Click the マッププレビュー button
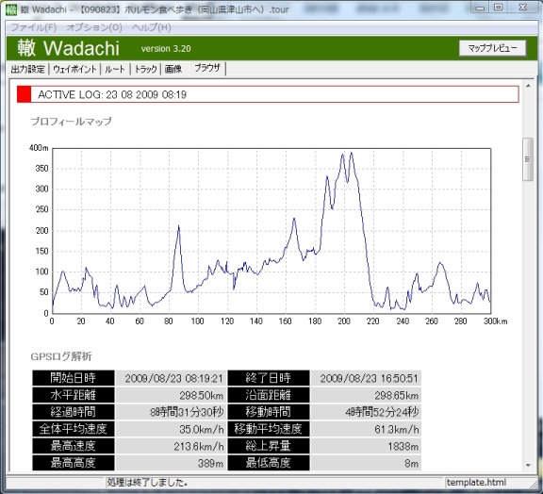Viewport: 543px width, 494px height. pyautogui.click(x=492, y=48)
